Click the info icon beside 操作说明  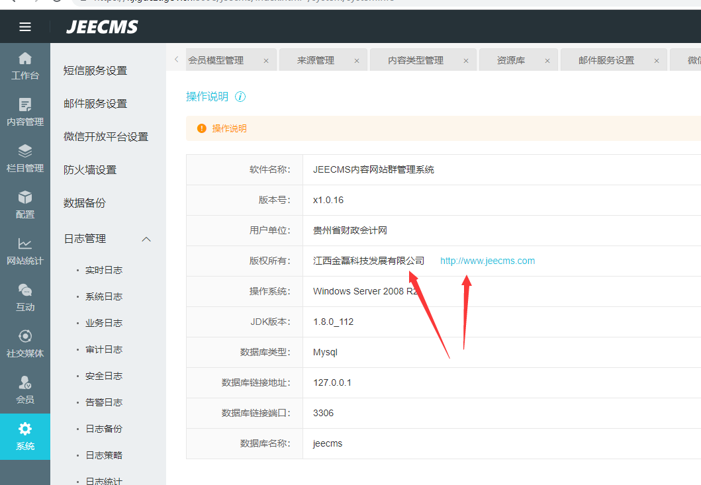pos(240,97)
